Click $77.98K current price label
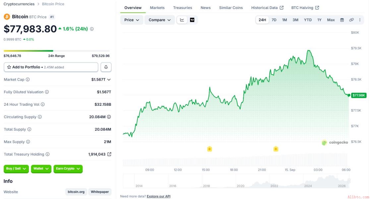This screenshot has width=370, height=199. pos(359,96)
